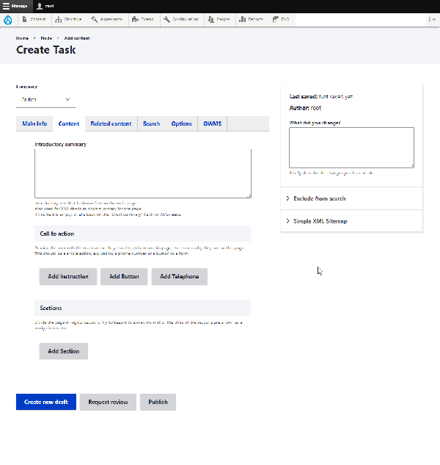Open the Language dropdown
The width and height of the screenshot is (440, 465).
pyautogui.click(x=45, y=99)
